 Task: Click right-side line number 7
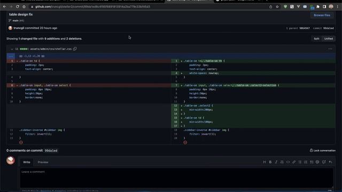(x=176, y=85)
